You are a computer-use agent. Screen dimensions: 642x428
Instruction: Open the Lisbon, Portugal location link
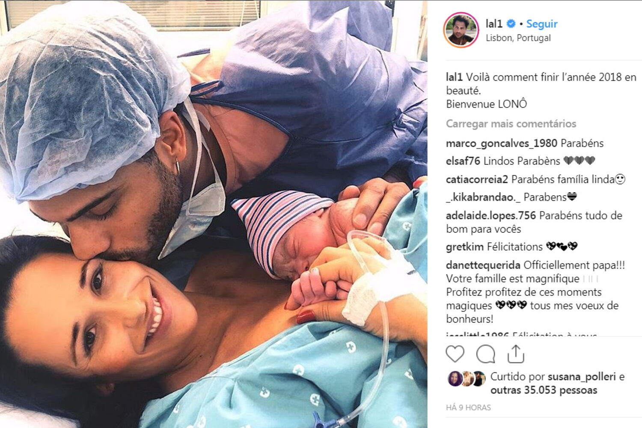coord(518,38)
